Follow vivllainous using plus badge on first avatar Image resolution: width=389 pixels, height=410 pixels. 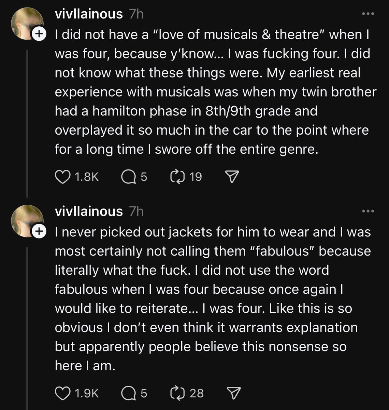coord(39,34)
